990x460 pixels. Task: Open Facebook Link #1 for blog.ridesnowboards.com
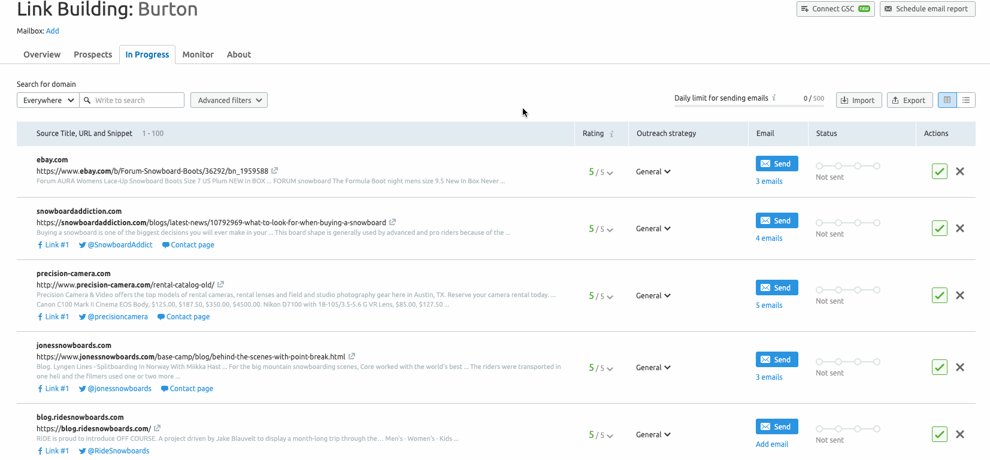(x=53, y=451)
